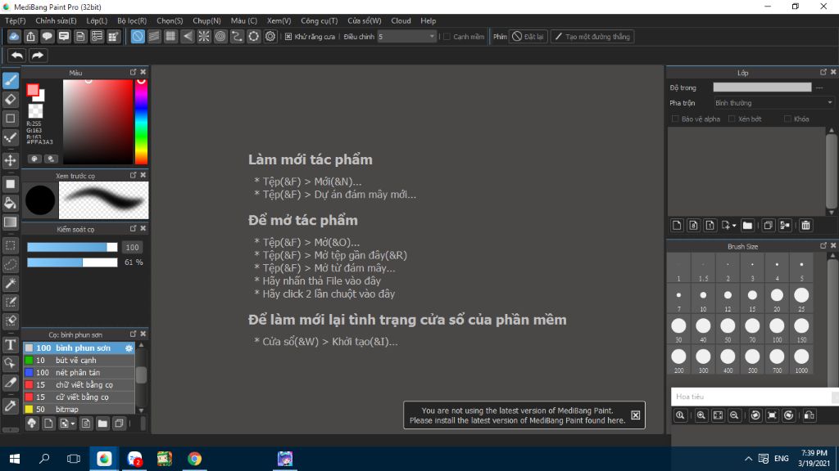The image size is (839, 471).
Task: Open the Cửa sổ(W) menu
Action: (x=365, y=20)
